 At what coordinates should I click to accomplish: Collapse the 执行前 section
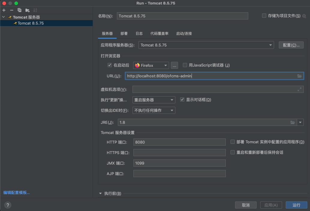[100, 193]
